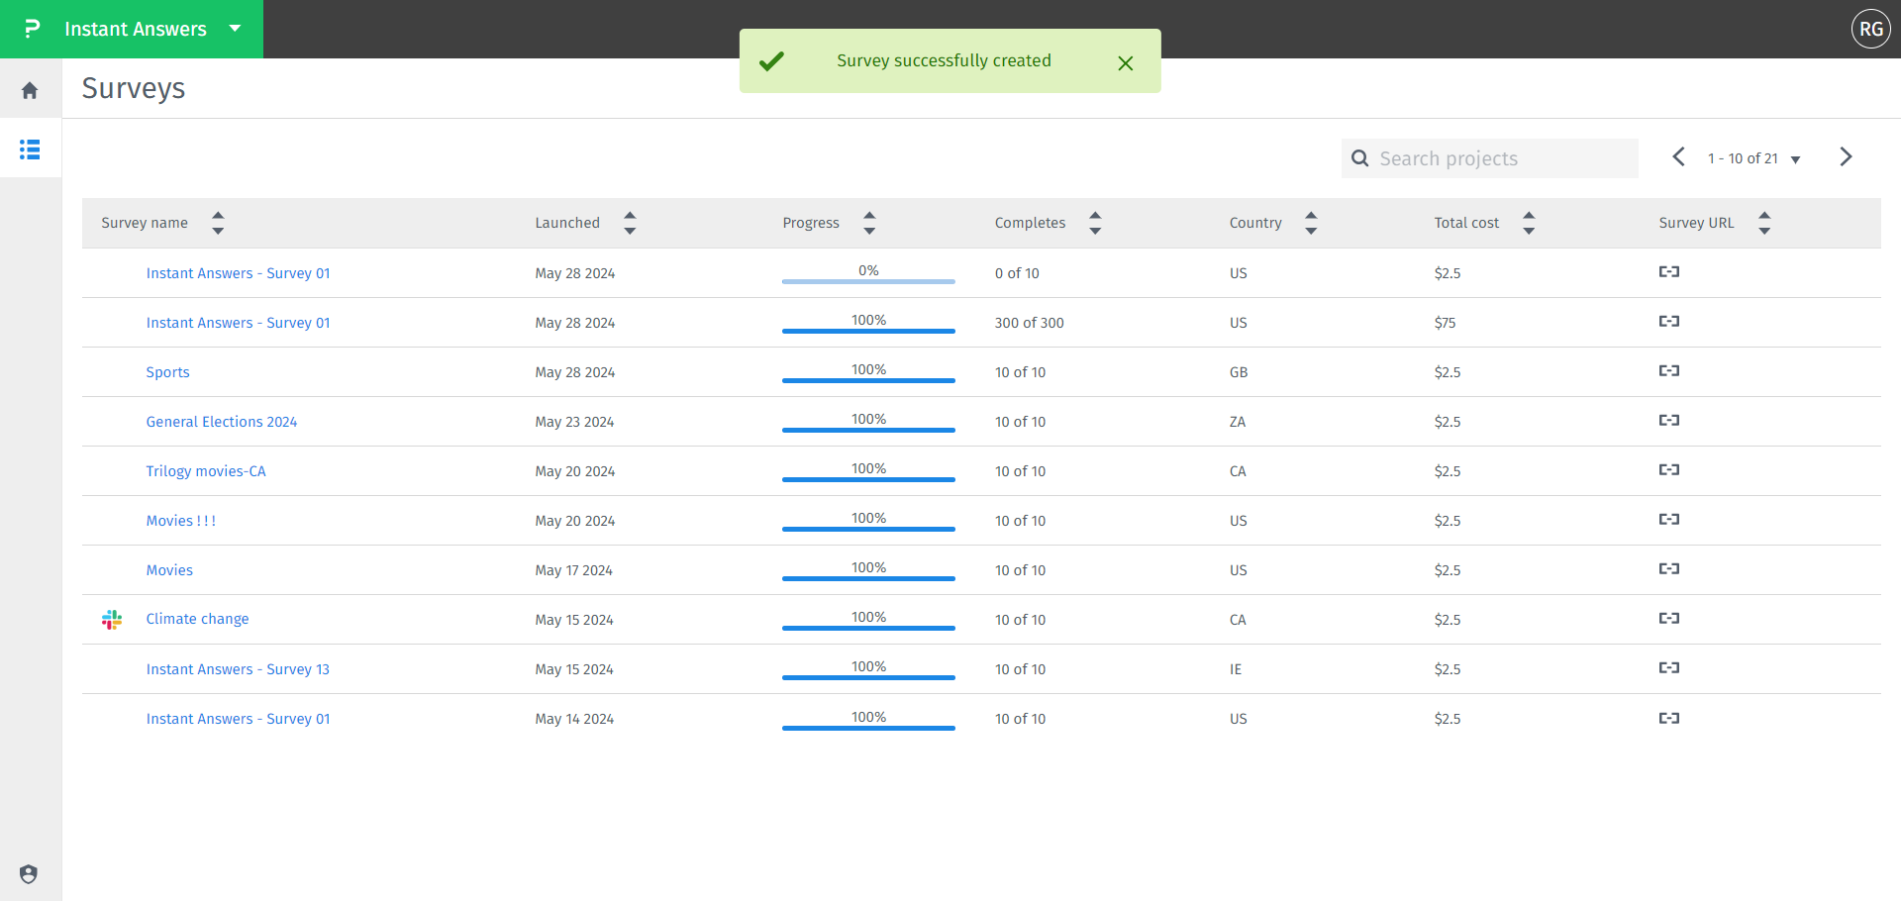Dismiss the survey created notification
The image size is (1901, 901).
point(1125,63)
